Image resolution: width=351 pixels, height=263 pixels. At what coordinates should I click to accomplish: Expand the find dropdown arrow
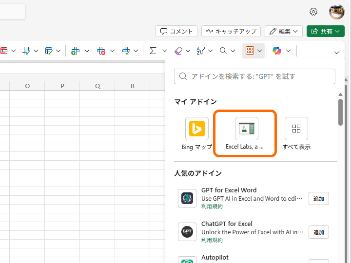pos(233,51)
